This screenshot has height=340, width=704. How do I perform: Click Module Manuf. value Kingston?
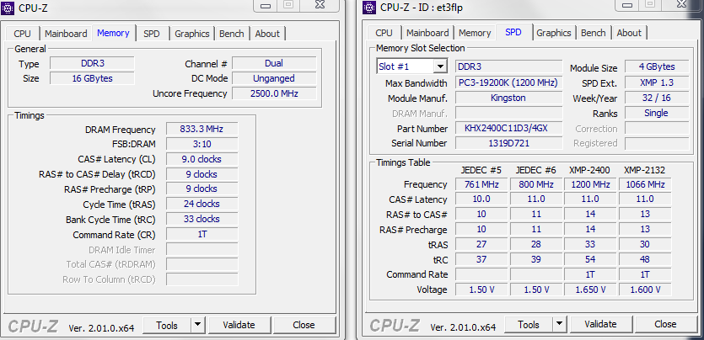tap(508, 98)
